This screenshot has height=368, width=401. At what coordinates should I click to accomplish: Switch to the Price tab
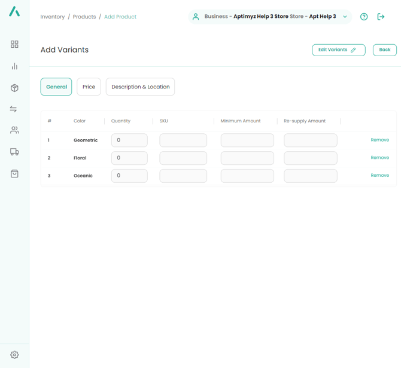click(x=89, y=87)
